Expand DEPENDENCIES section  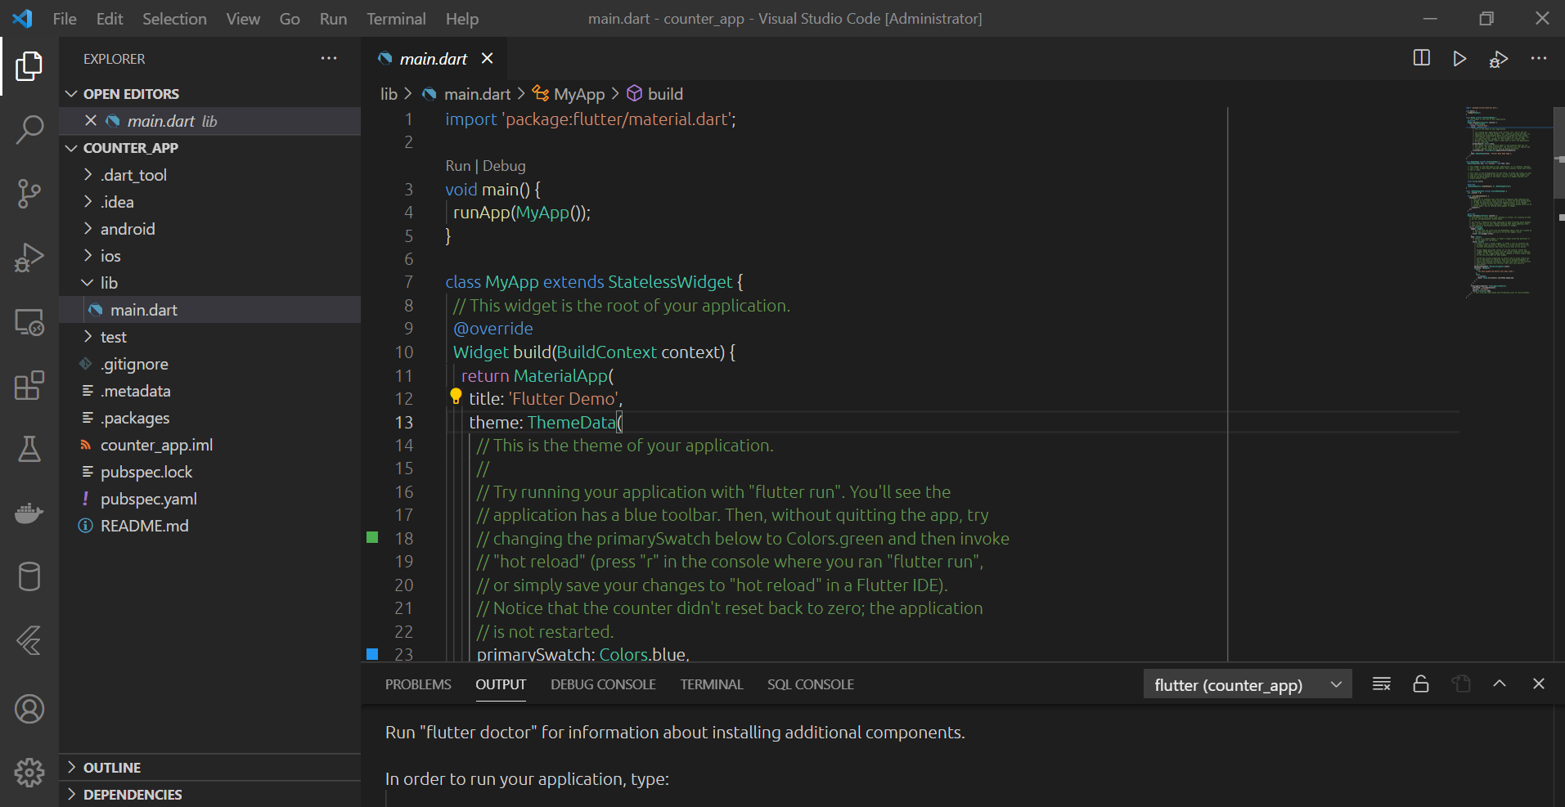[x=210, y=794]
